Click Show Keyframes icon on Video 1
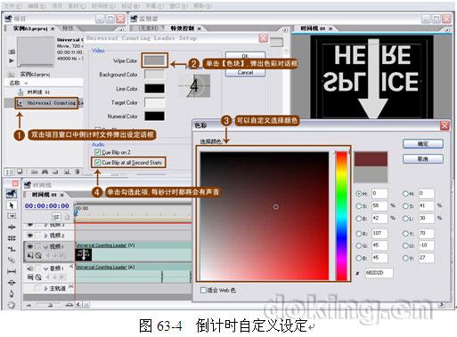 click(38, 255)
